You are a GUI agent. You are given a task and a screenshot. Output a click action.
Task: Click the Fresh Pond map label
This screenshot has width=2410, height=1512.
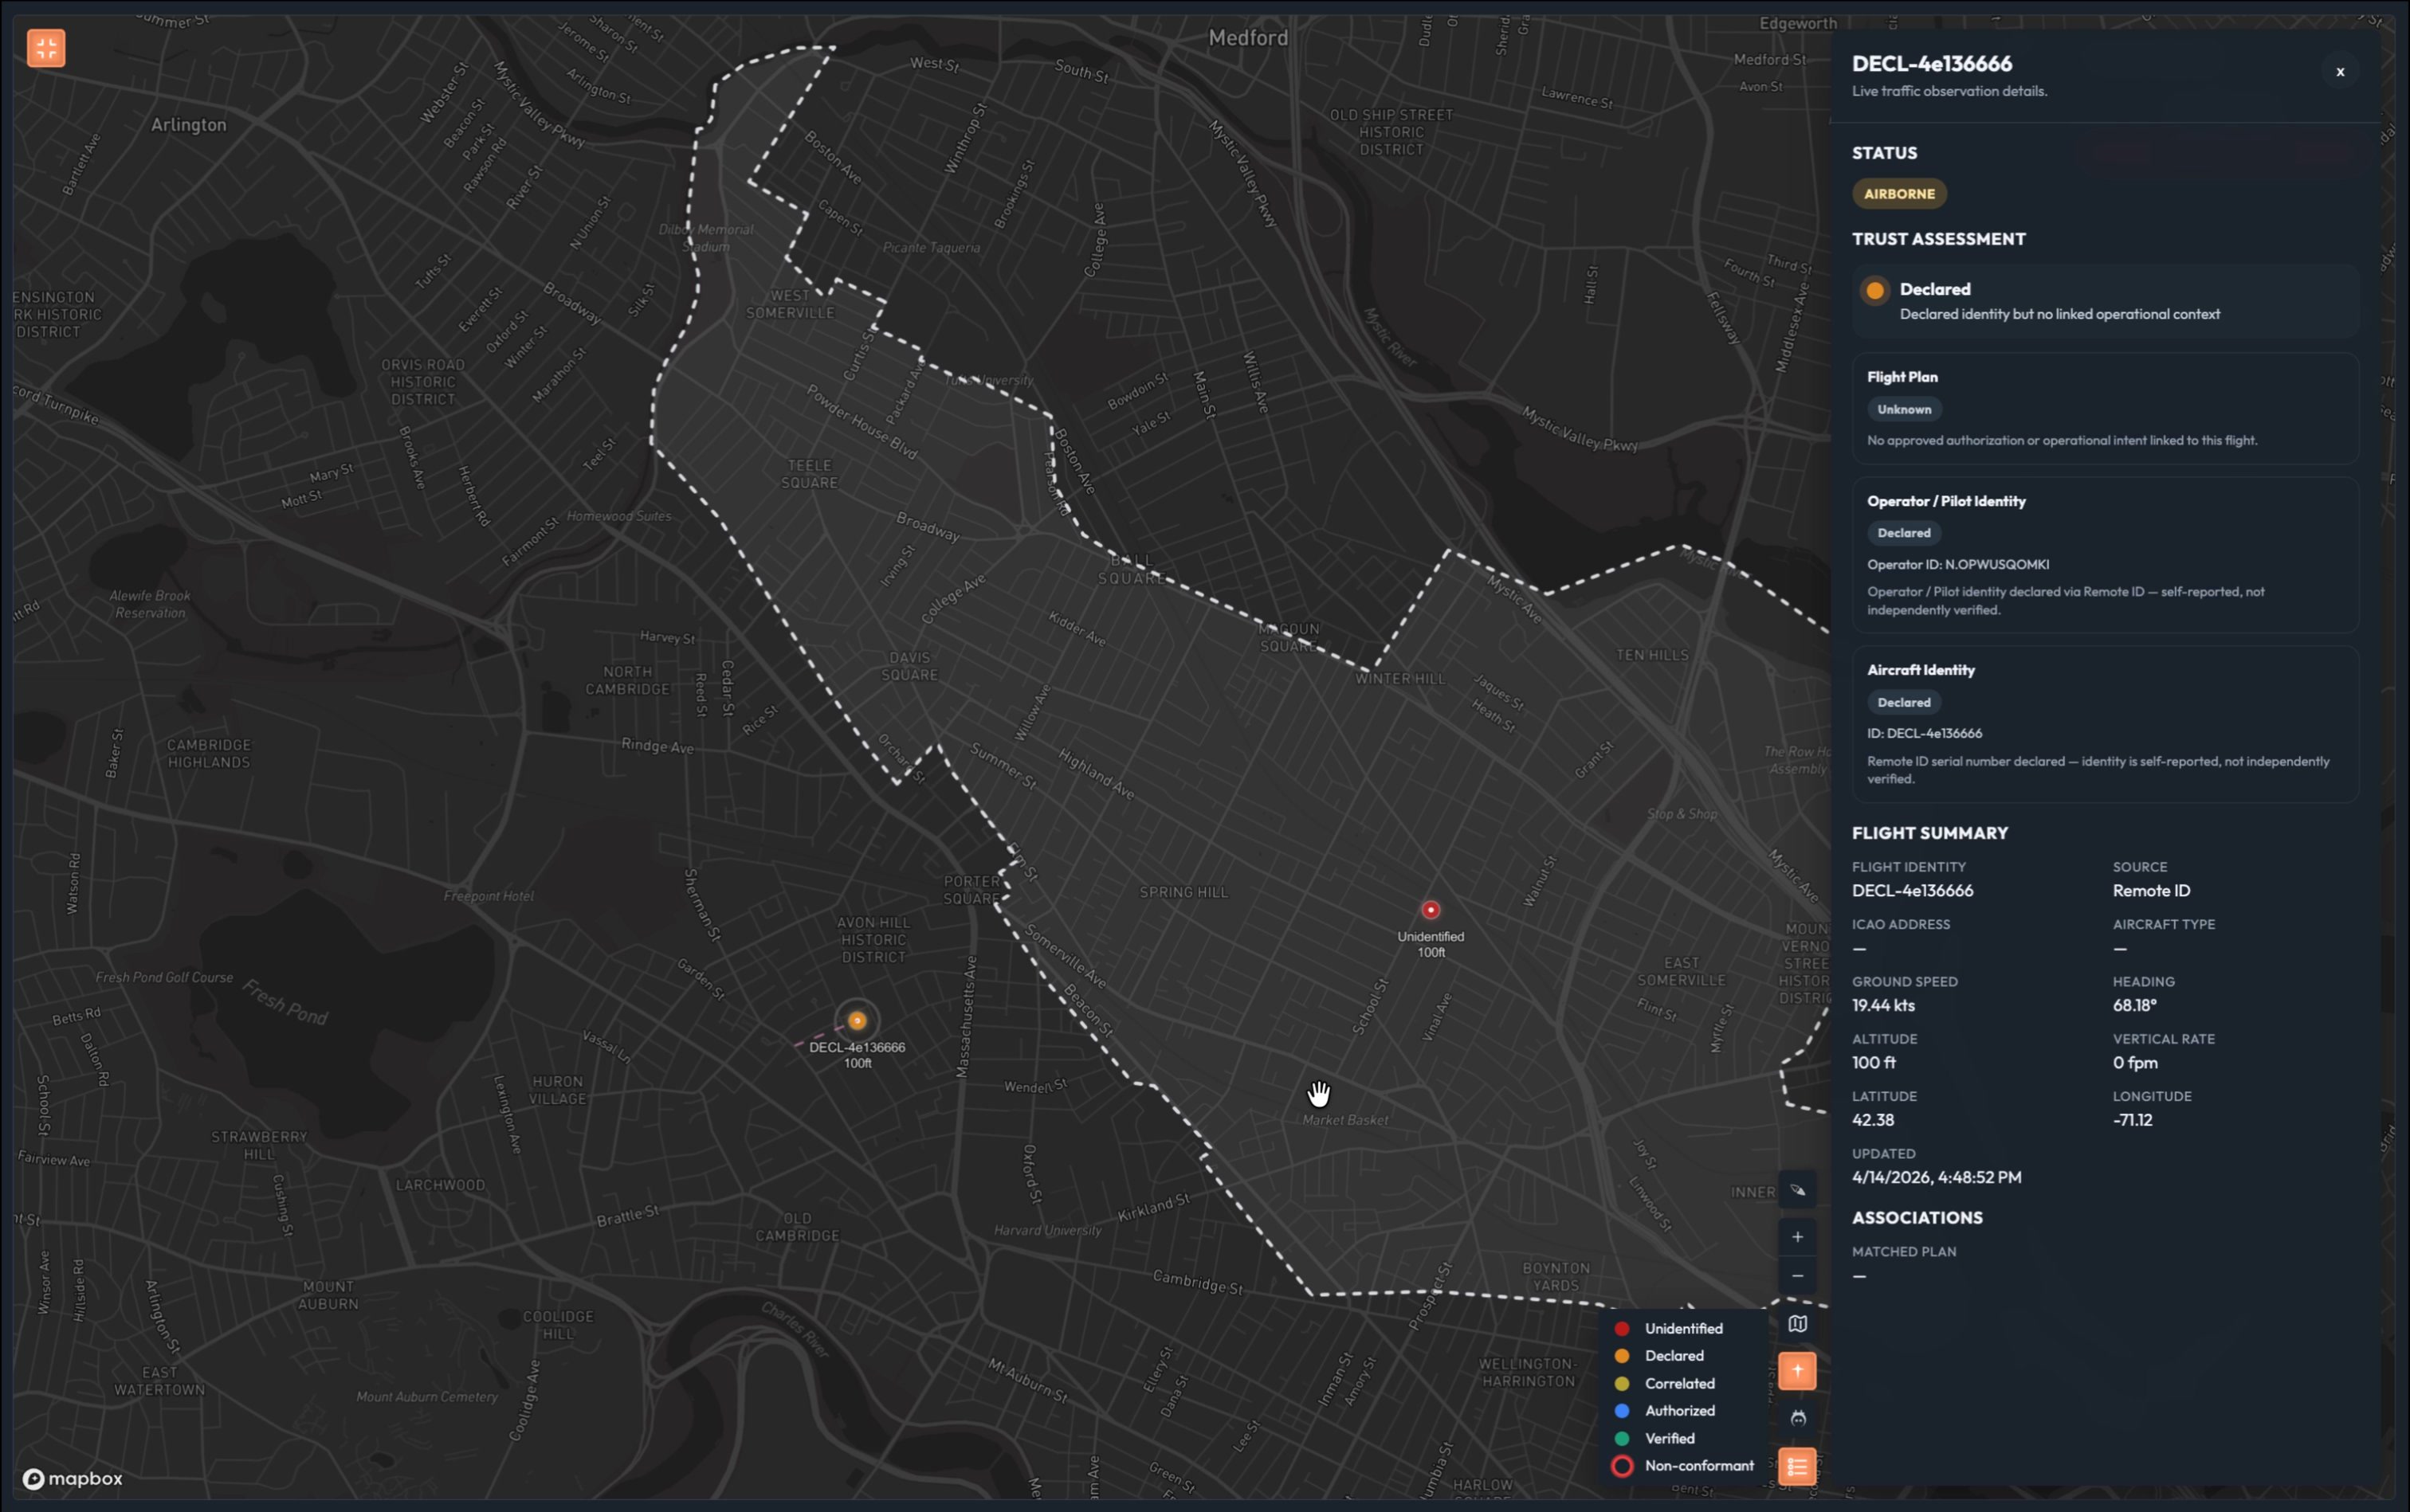[x=285, y=1003]
